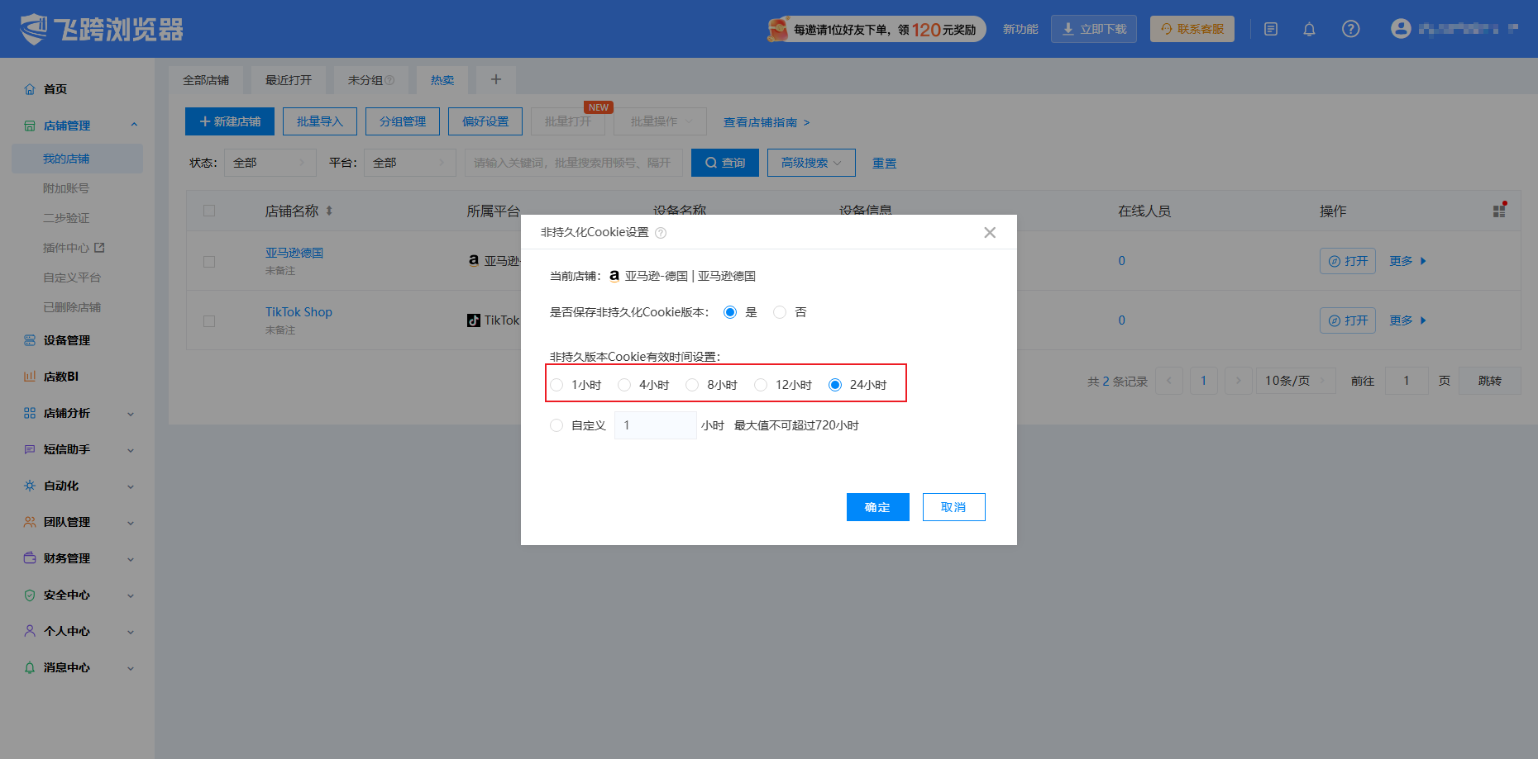Click the user avatar icon
Image resolution: width=1538 pixels, height=759 pixels.
pos(1401,29)
